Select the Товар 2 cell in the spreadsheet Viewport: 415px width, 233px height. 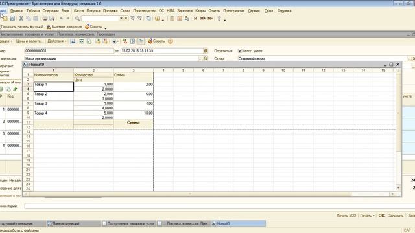coord(53,96)
